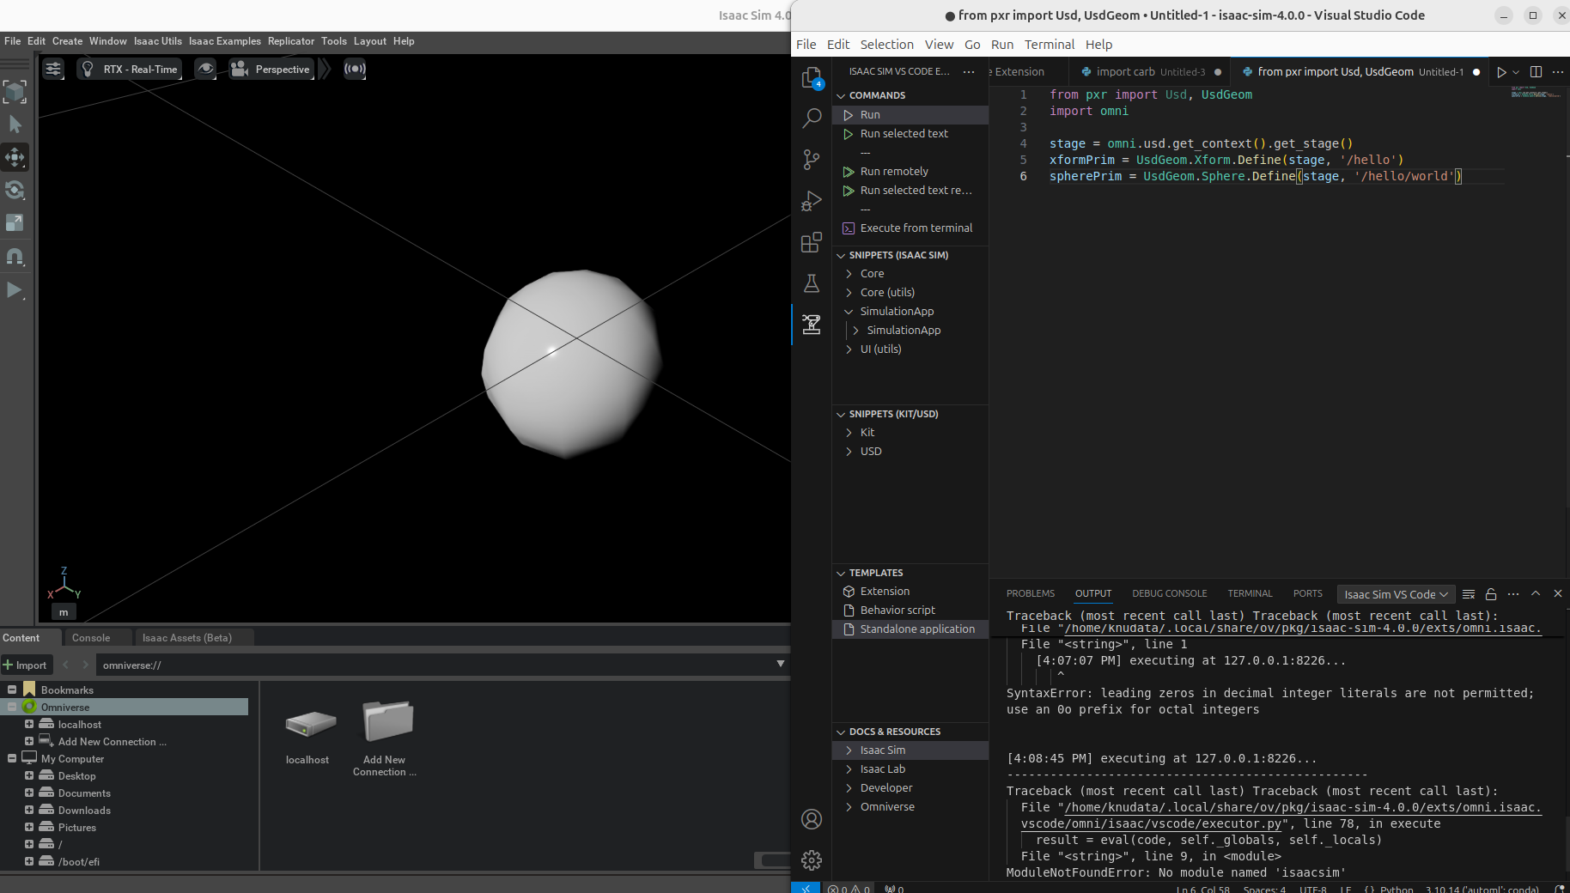The height and width of the screenshot is (893, 1570).
Task: Open the VS Code Search icon
Action: 811,118
